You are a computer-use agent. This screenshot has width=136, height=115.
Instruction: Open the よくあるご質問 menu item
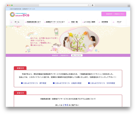coord(89,22)
